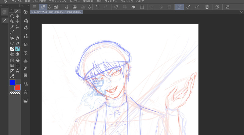
Task: Select the Correct line tool
Action: pos(12,76)
